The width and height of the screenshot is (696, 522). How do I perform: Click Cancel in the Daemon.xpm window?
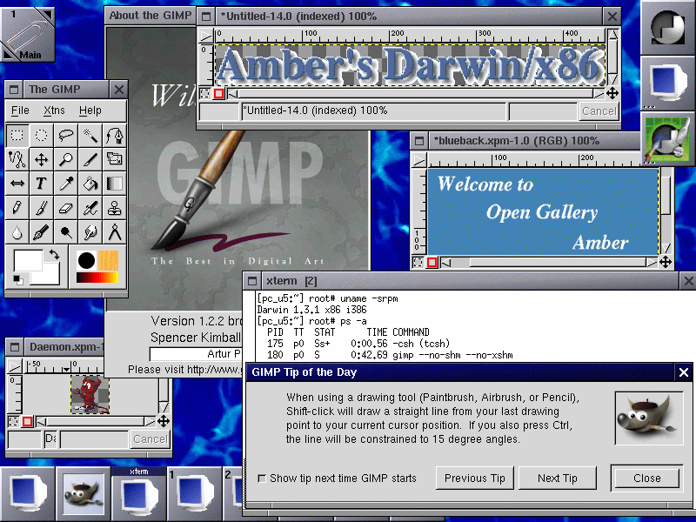pos(150,439)
